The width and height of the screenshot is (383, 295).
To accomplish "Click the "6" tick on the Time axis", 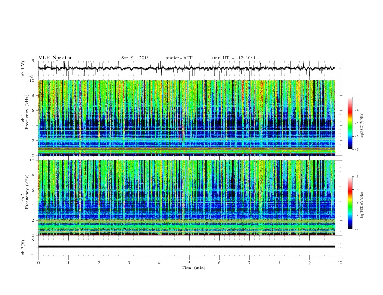I will pos(219,263).
